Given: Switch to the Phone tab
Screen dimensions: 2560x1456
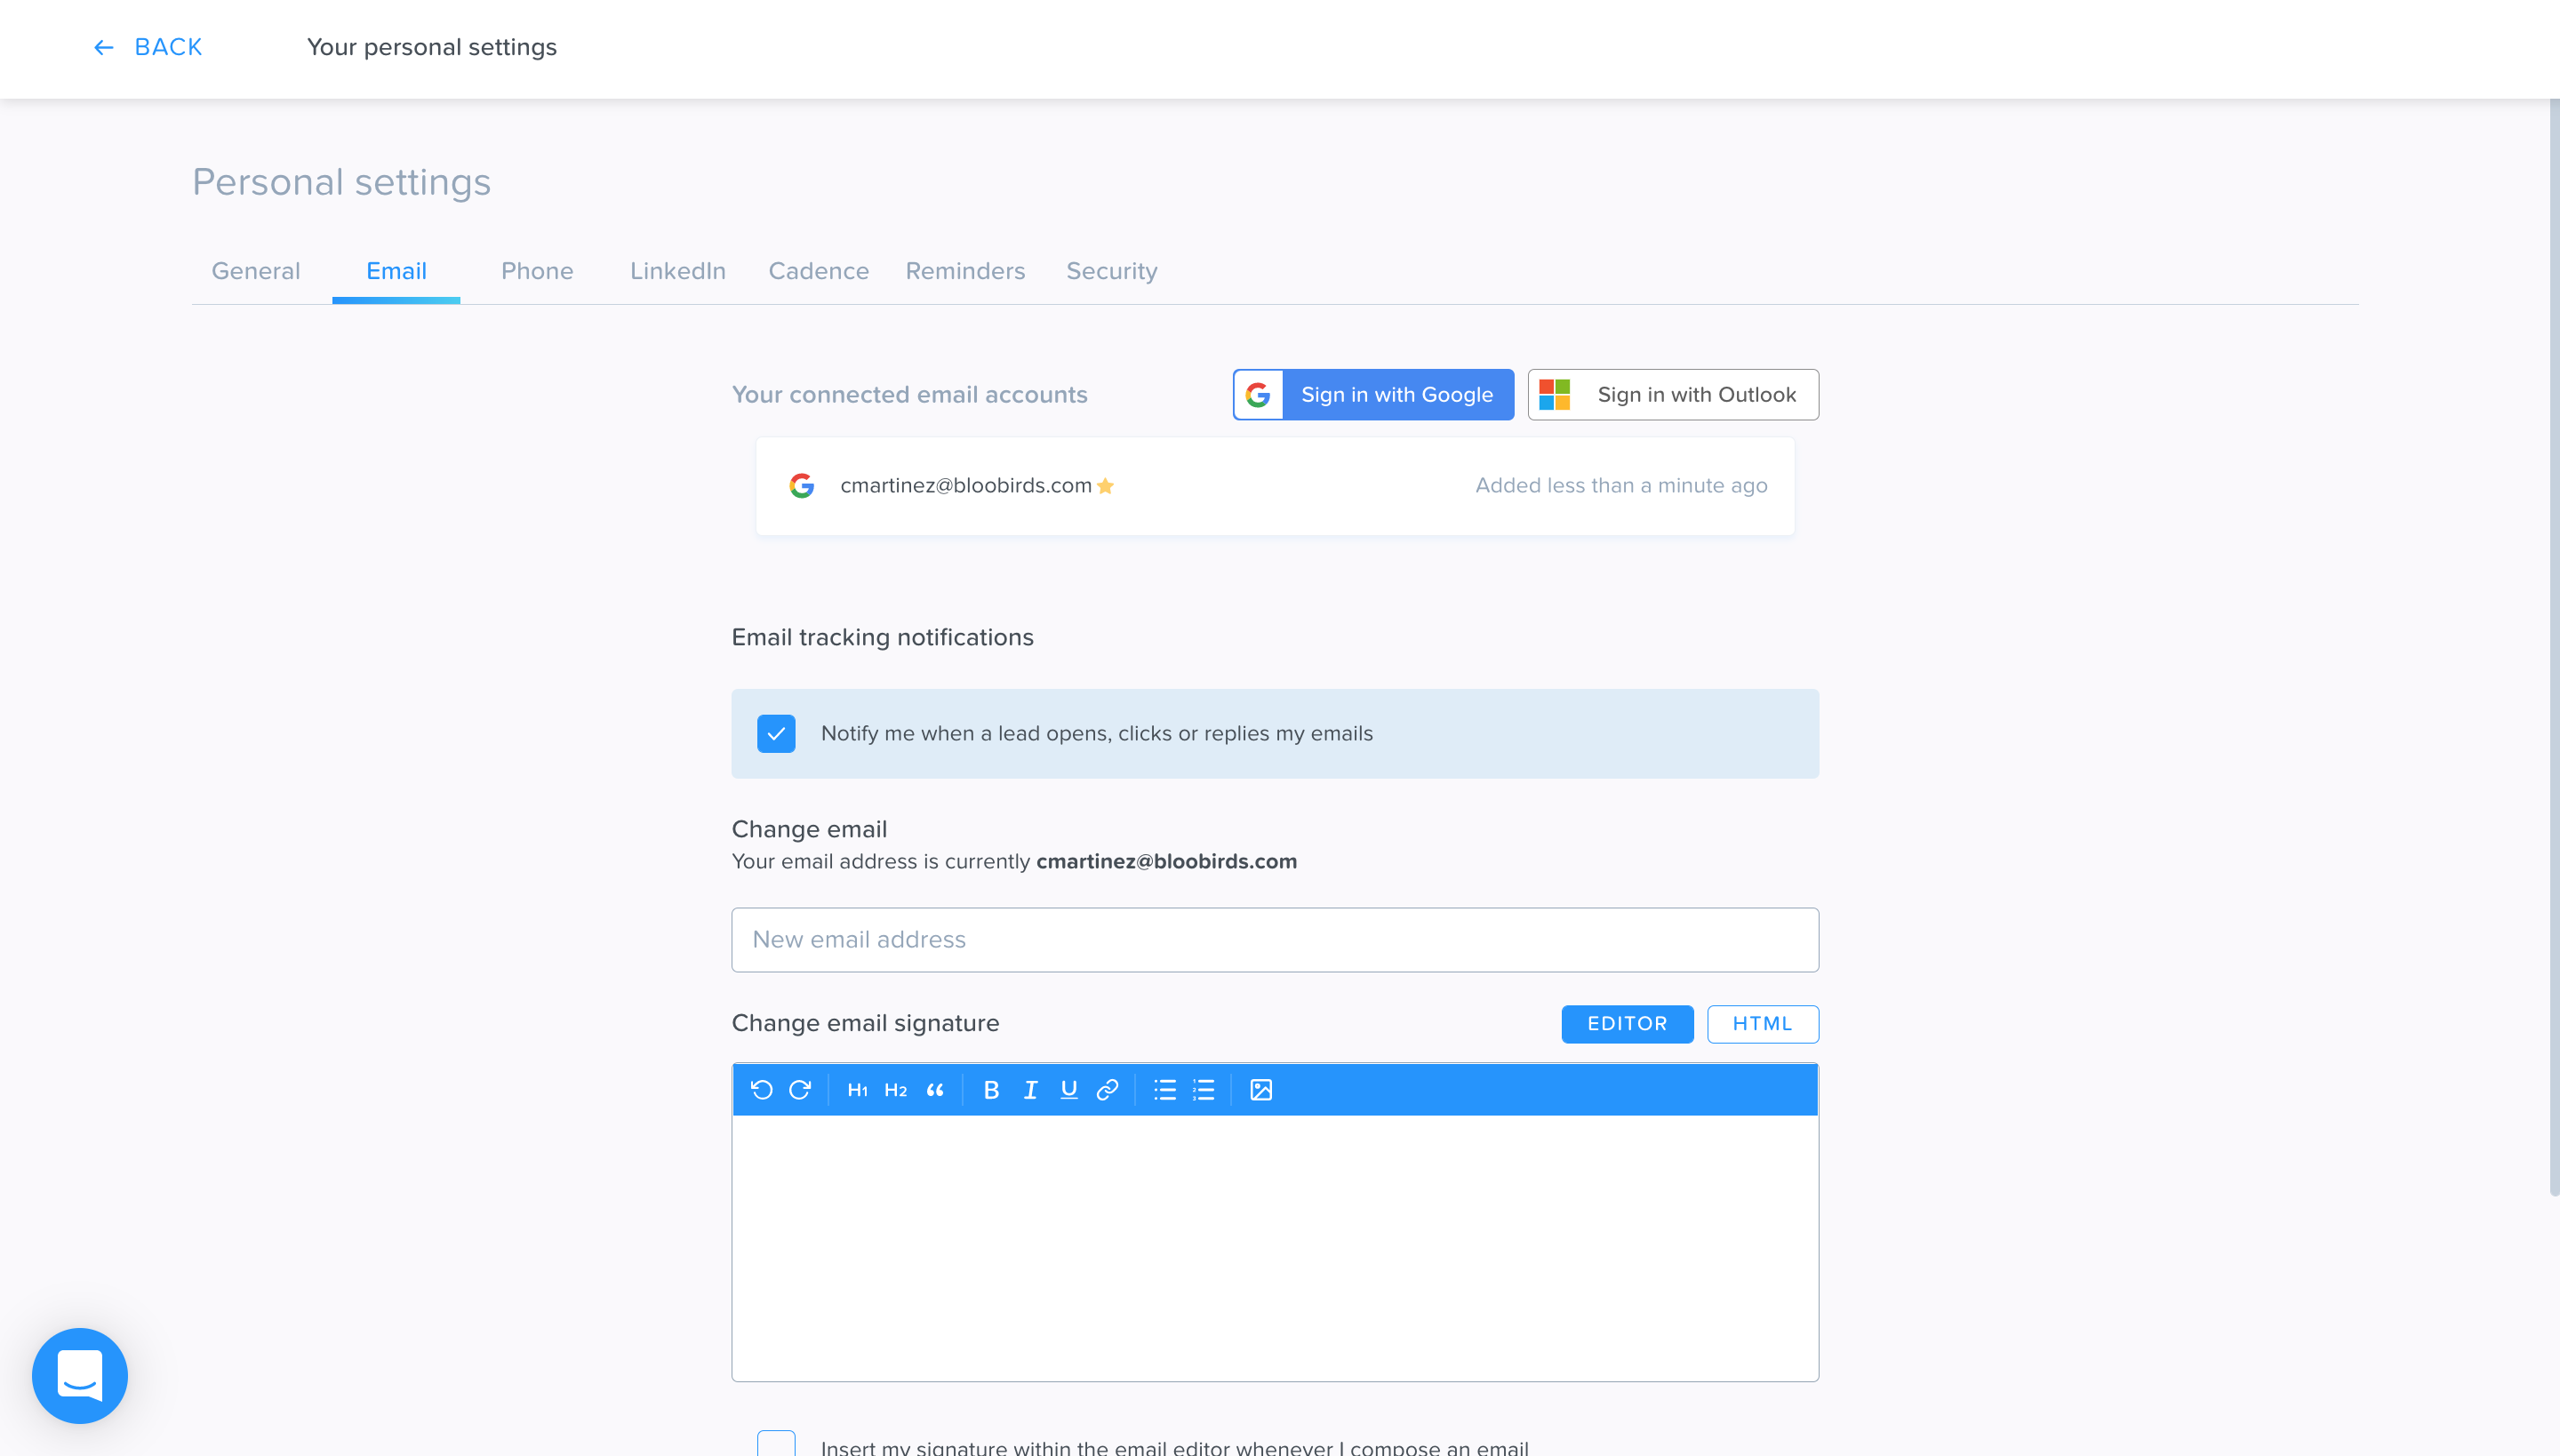Looking at the screenshot, I should click(537, 271).
